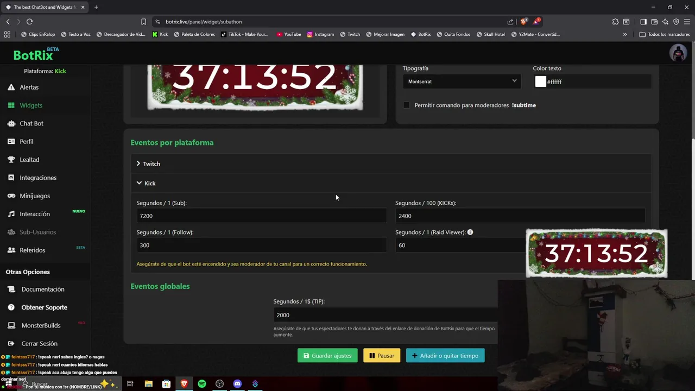Edit Segundos per Sub field 7200
The height and width of the screenshot is (391, 695).
(261, 216)
